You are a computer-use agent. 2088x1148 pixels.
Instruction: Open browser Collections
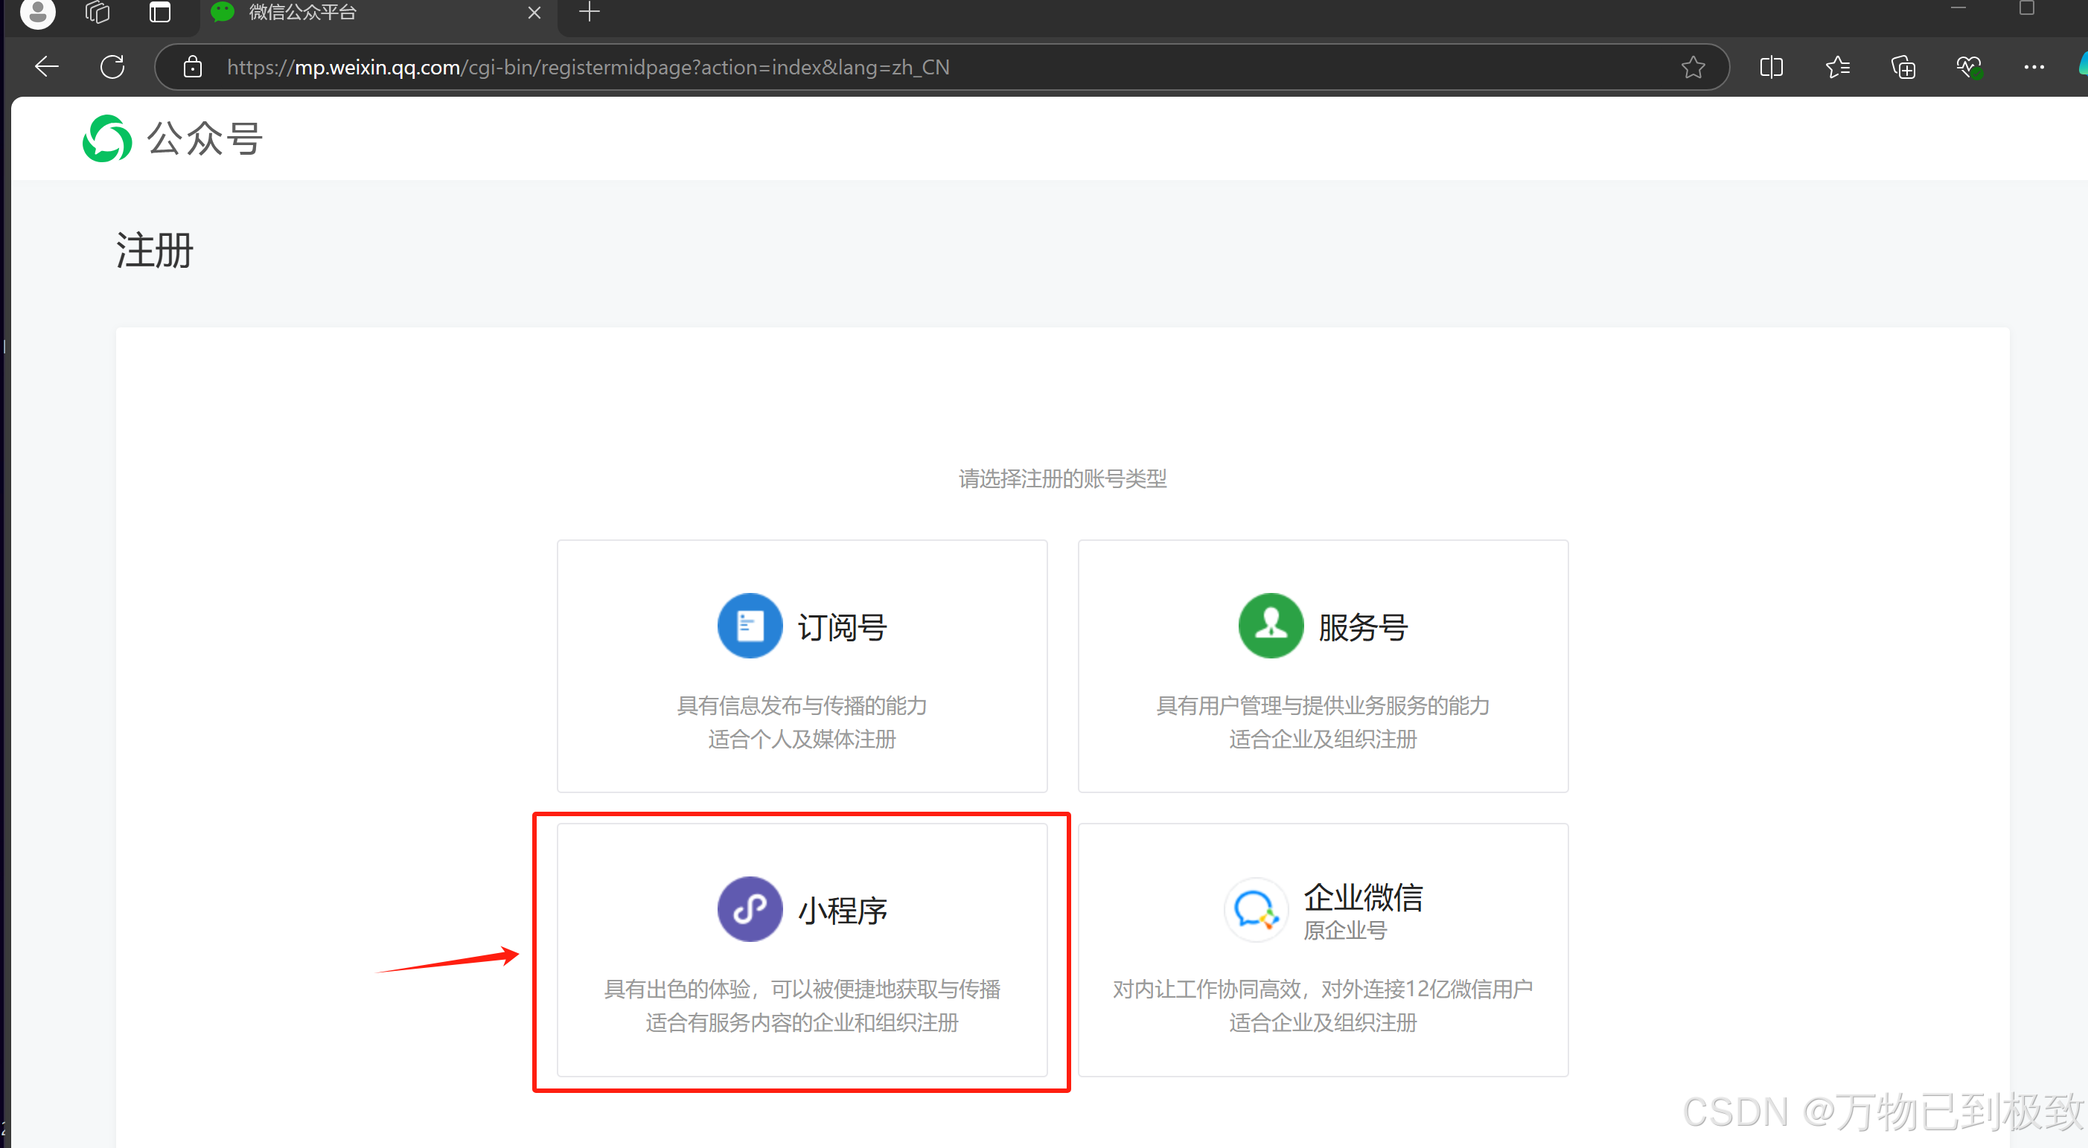(1903, 66)
